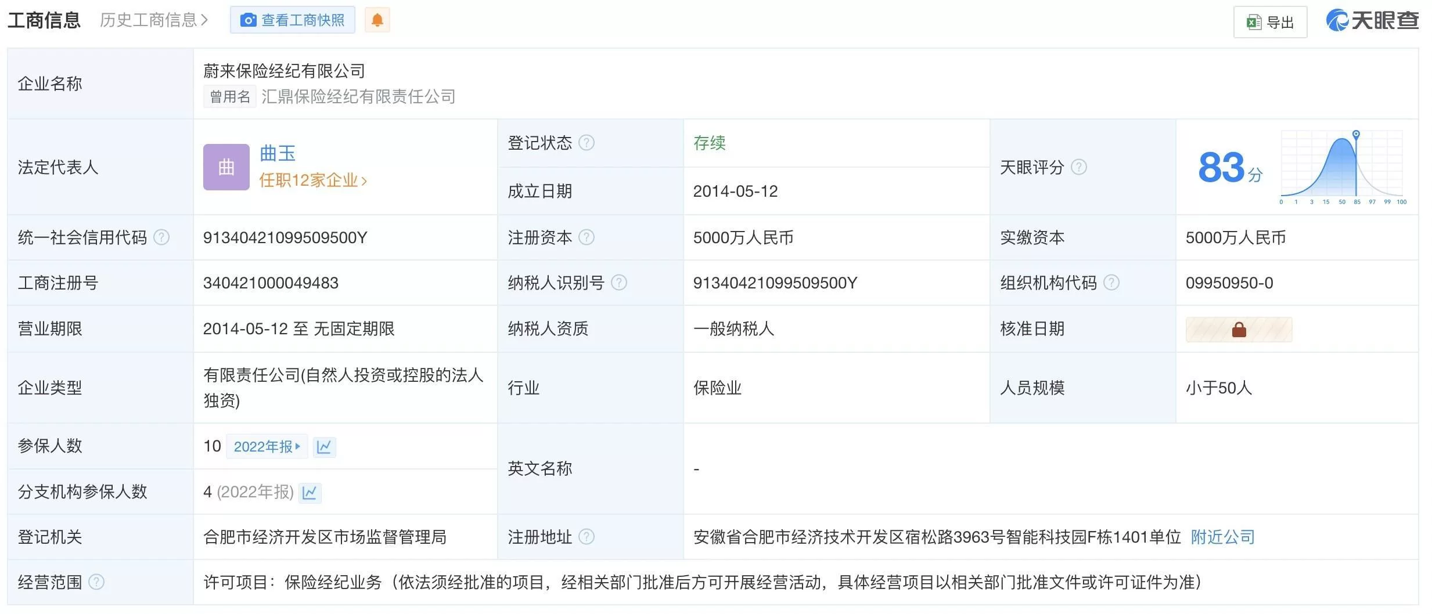Click the chart icon next to 分支机构参保人数

(310, 493)
